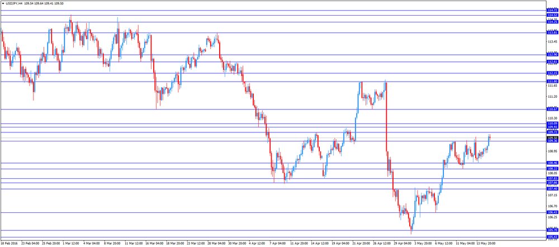Click the 108.95 price scale value
This screenshot has height=247, width=559.
tap(552, 151)
